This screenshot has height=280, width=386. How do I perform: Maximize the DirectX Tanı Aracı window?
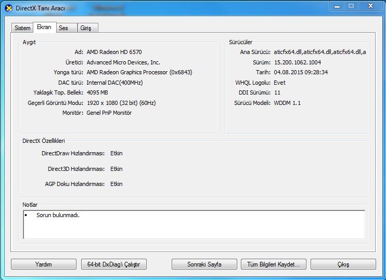click(x=351, y=6)
